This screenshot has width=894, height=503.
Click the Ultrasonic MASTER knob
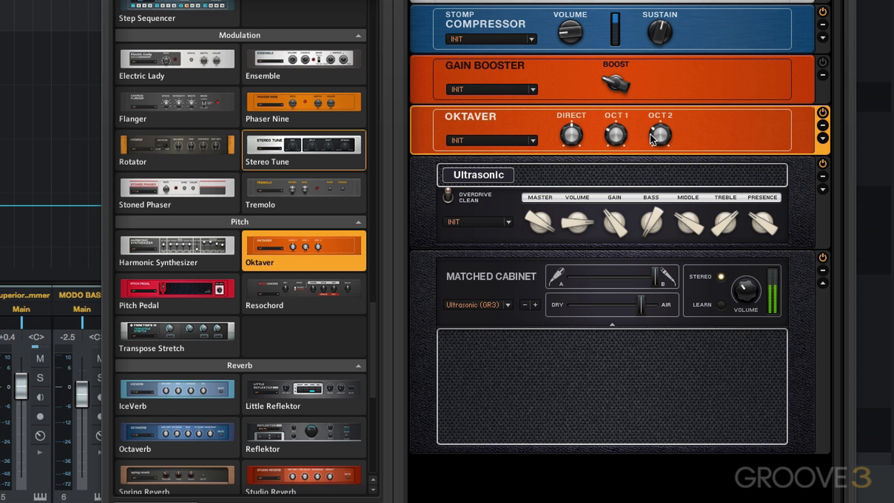[539, 222]
